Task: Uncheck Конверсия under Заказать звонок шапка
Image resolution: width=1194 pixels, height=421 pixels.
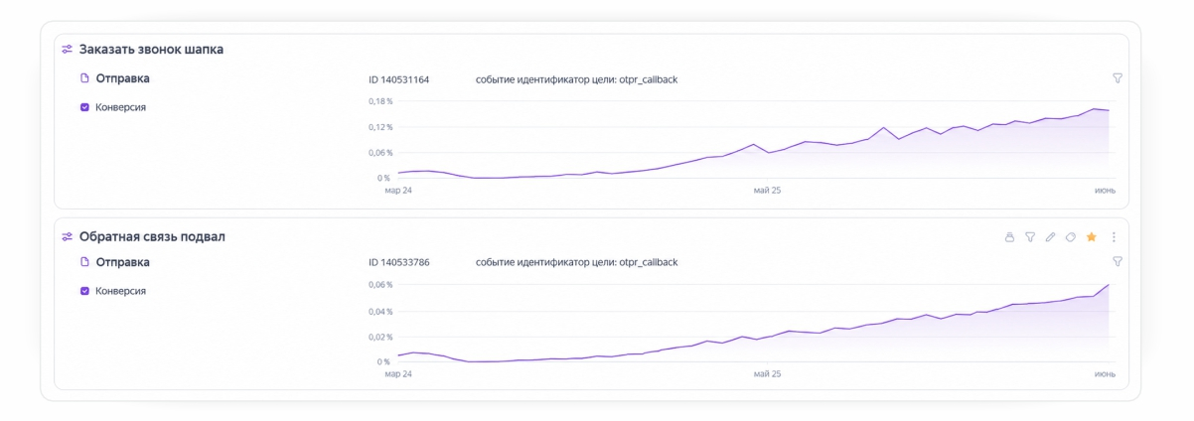Action: (85, 107)
